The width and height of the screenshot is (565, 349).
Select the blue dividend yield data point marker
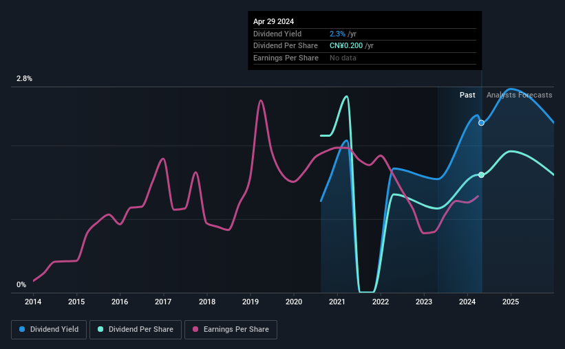click(482, 123)
